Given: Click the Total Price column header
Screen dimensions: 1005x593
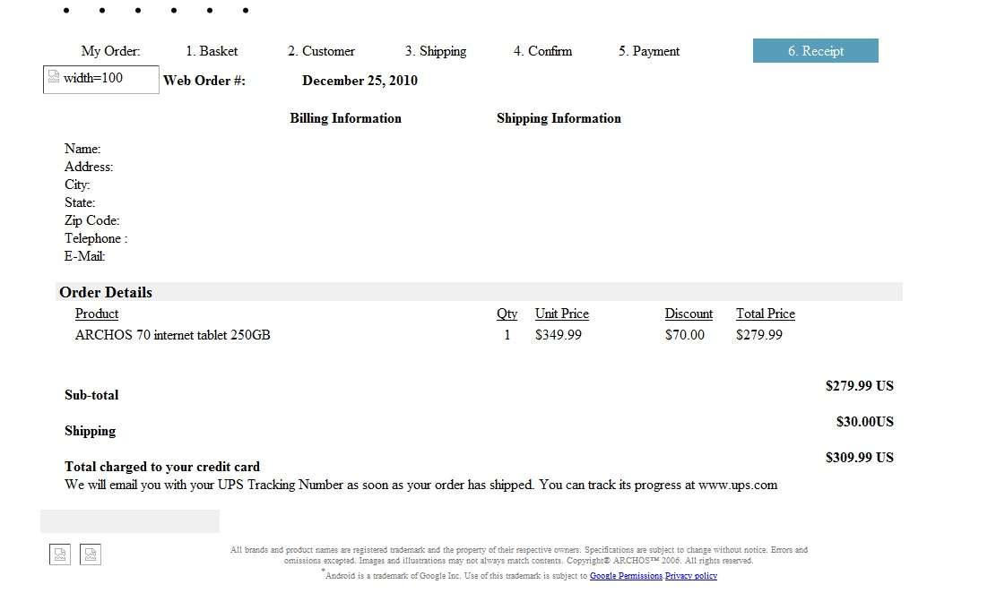Looking at the screenshot, I should [x=765, y=314].
